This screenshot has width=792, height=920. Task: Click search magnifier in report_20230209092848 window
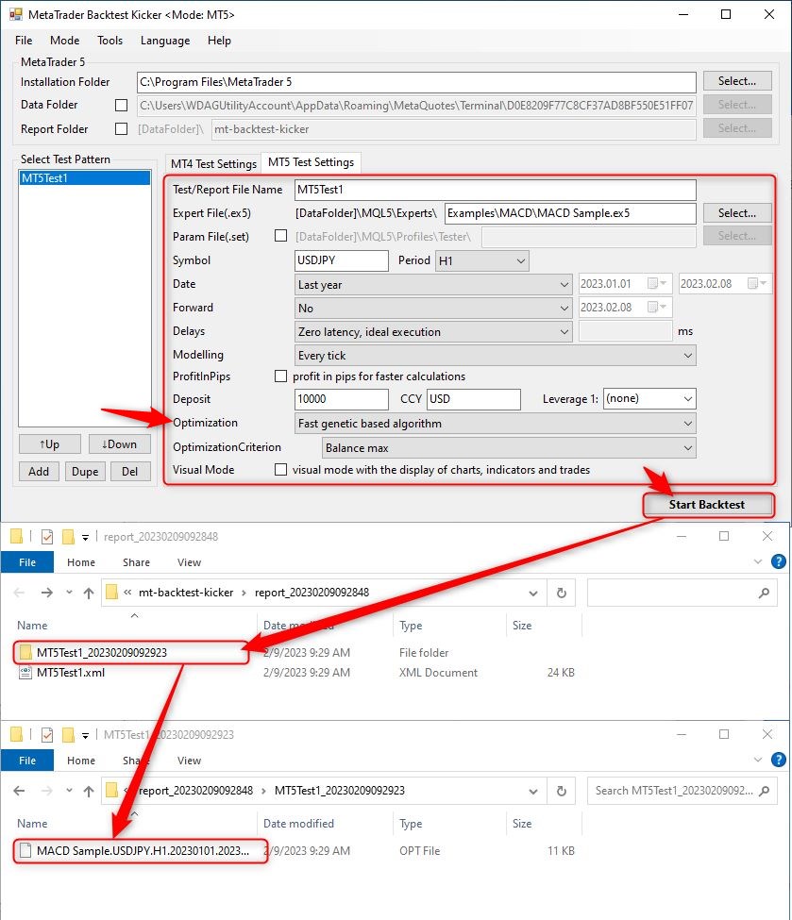764,593
